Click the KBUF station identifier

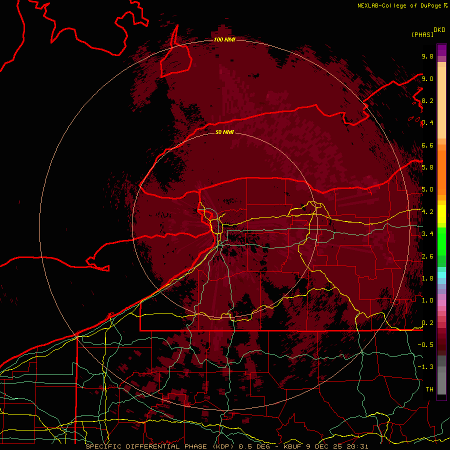click(293, 446)
